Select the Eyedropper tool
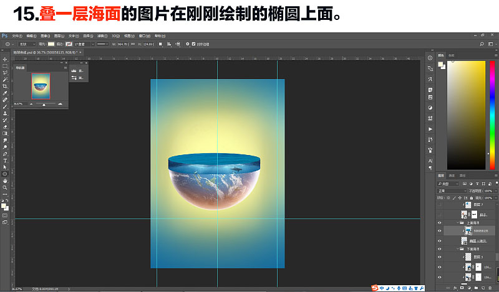Screen dimensions: 499x292 (x=5, y=93)
